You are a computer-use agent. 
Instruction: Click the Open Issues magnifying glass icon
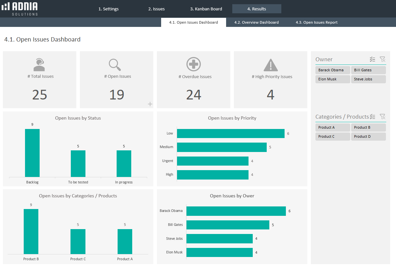point(115,64)
